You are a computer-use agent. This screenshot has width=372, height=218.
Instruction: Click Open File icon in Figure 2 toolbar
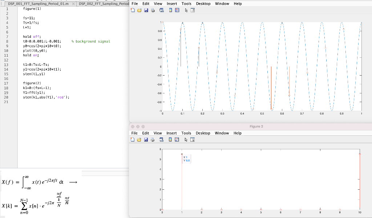(x=139, y=140)
